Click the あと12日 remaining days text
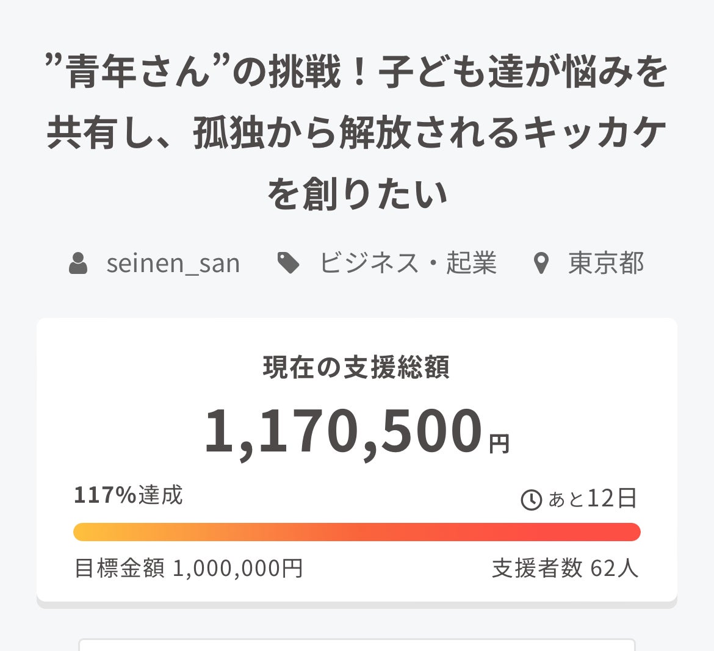Viewport: 714px width, 651px height. click(592, 499)
